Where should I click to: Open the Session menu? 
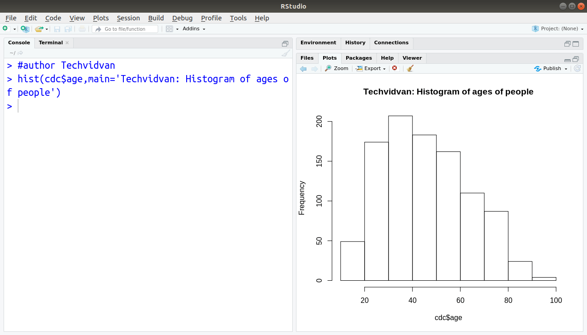[128, 18]
